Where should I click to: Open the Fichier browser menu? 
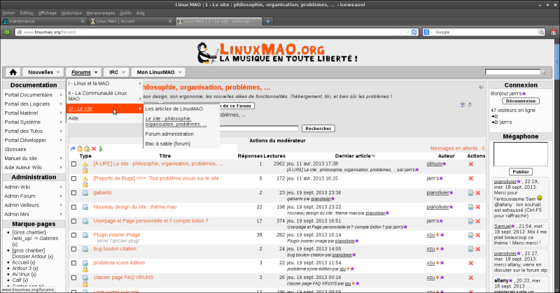pos(9,13)
